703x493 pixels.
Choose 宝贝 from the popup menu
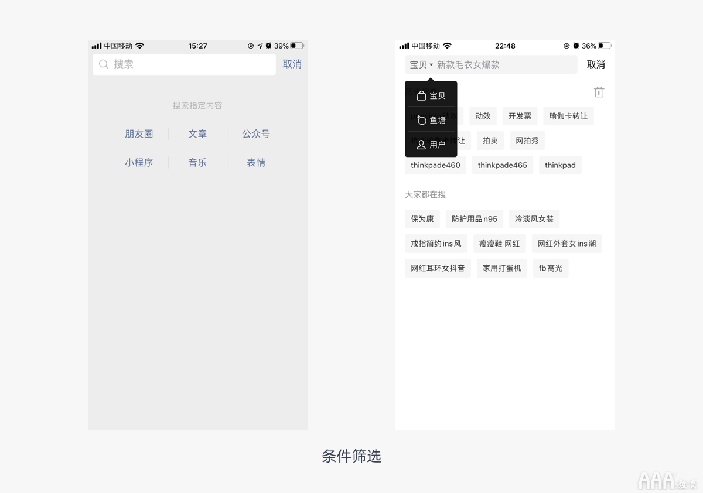click(431, 95)
